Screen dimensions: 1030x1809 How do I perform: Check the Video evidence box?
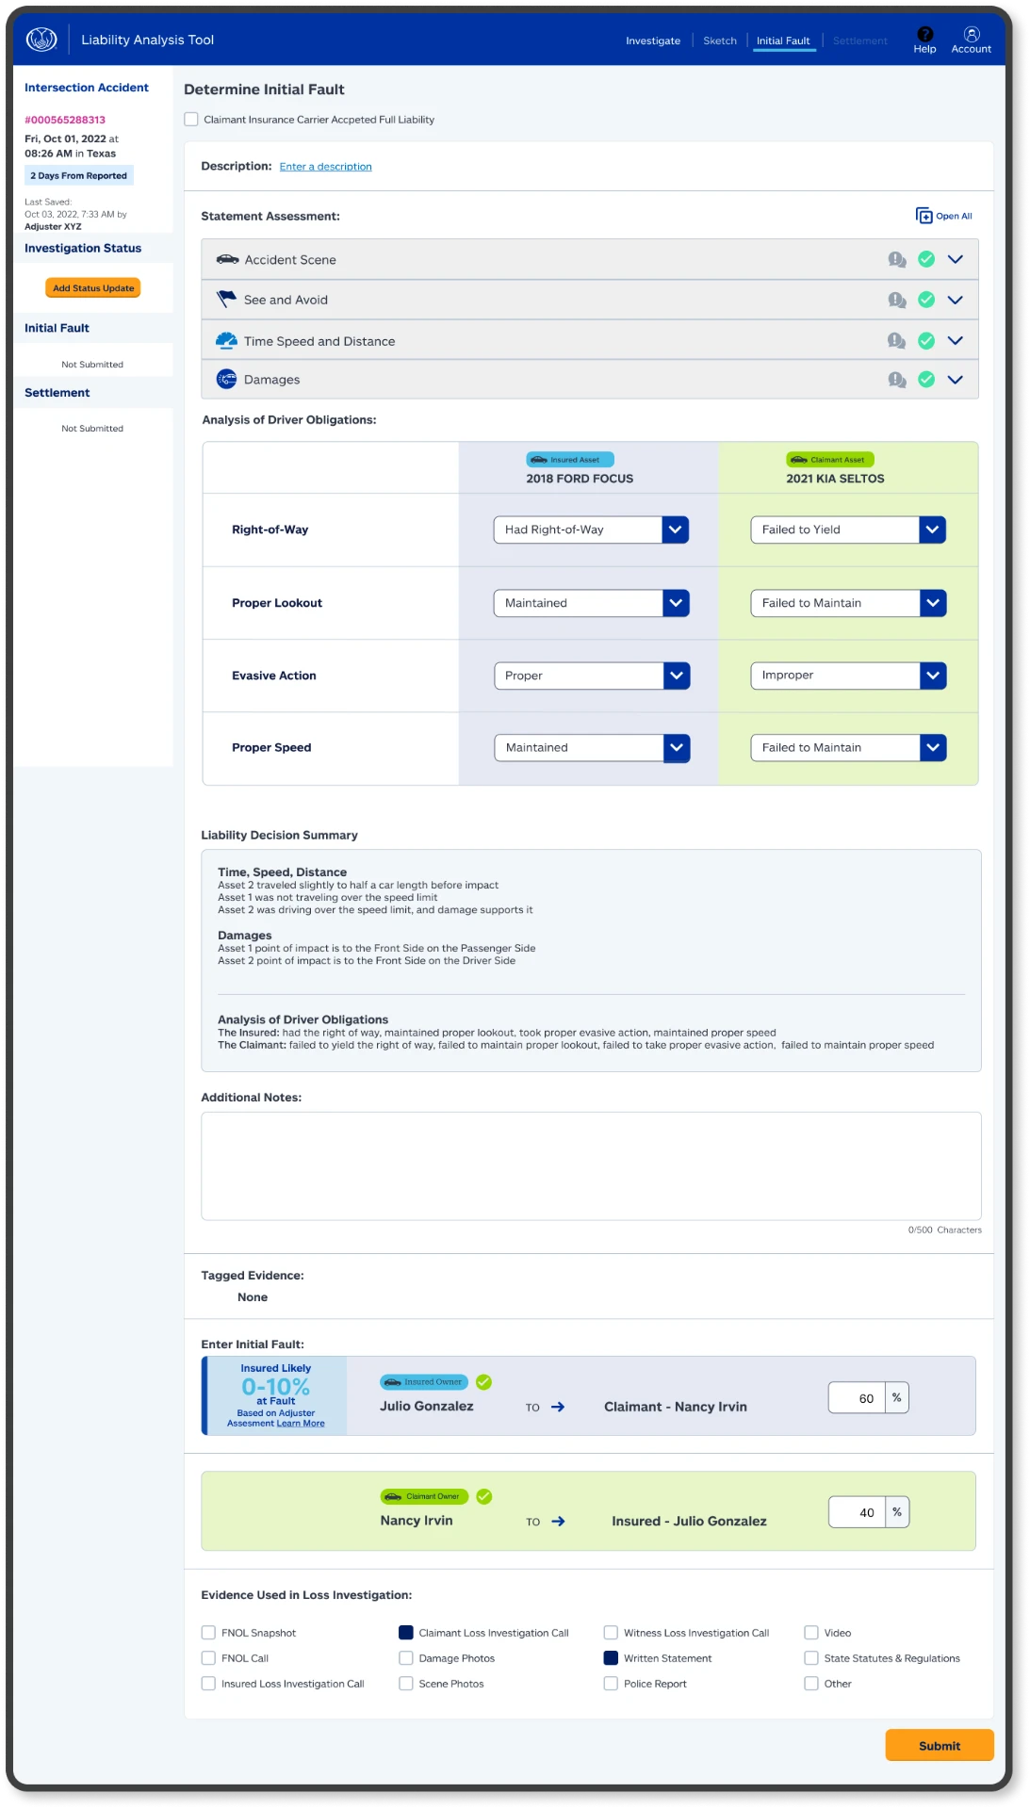click(811, 1632)
